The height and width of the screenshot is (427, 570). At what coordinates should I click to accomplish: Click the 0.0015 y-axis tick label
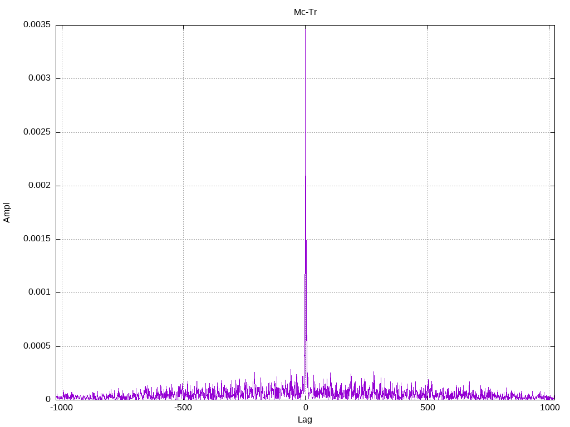click(x=37, y=239)
